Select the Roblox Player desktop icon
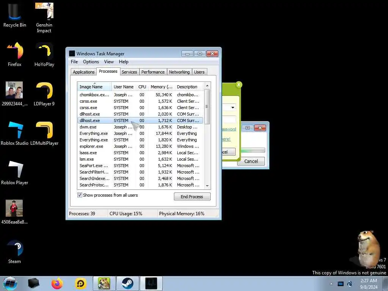This screenshot has height=291, width=388. click(x=15, y=173)
